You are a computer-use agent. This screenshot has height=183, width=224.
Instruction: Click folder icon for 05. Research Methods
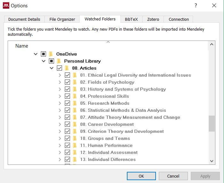click(75, 103)
